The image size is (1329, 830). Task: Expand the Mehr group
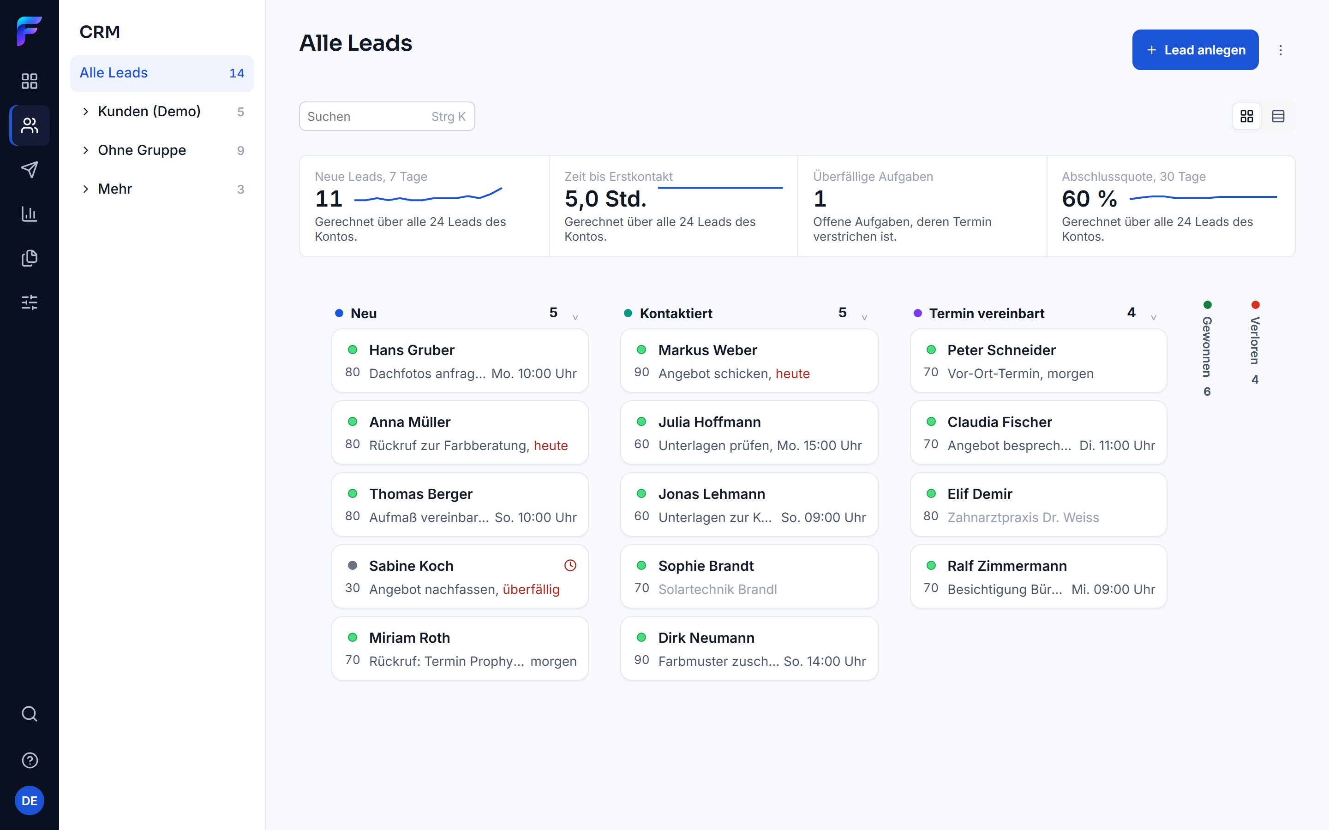coord(86,189)
